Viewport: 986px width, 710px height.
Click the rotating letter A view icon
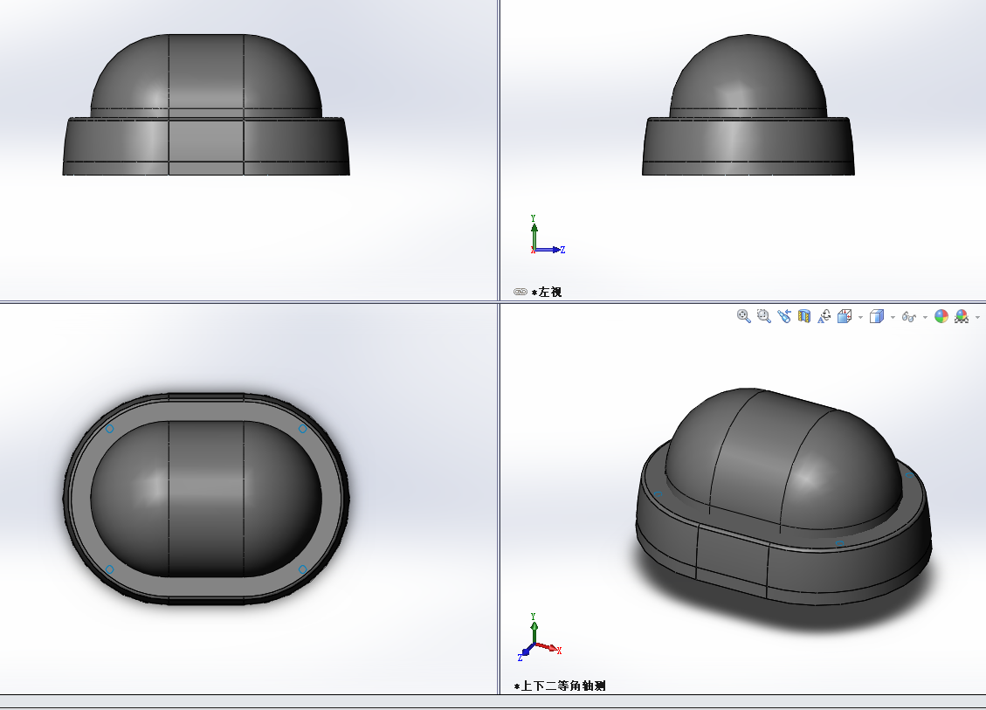[824, 316]
